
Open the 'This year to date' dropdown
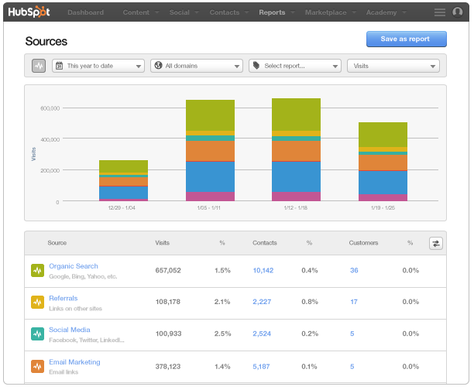98,66
